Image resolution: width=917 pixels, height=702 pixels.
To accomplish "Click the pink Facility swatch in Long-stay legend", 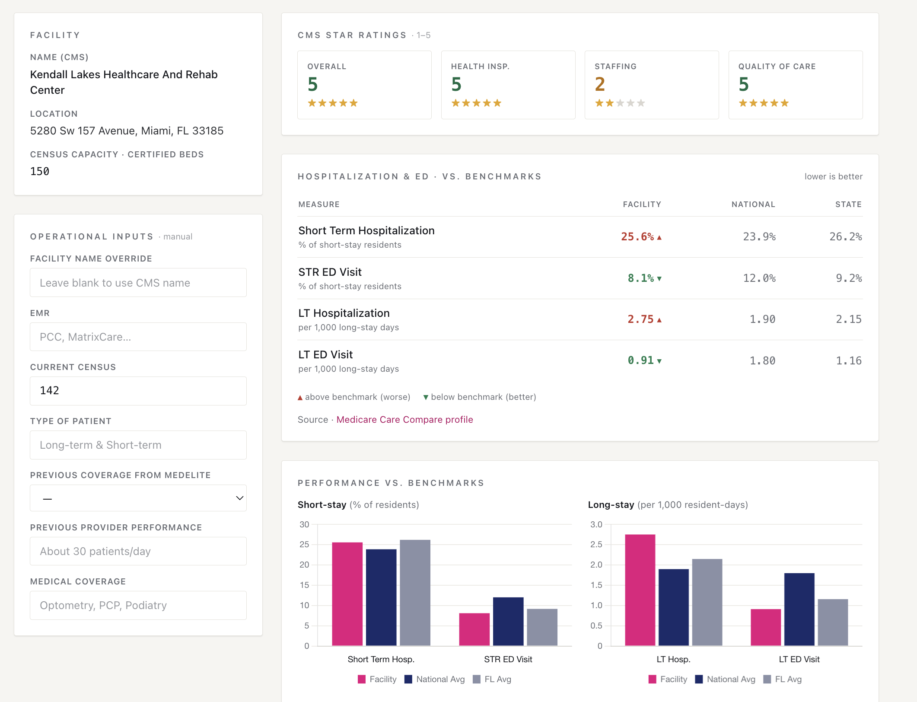I will click(653, 680).
